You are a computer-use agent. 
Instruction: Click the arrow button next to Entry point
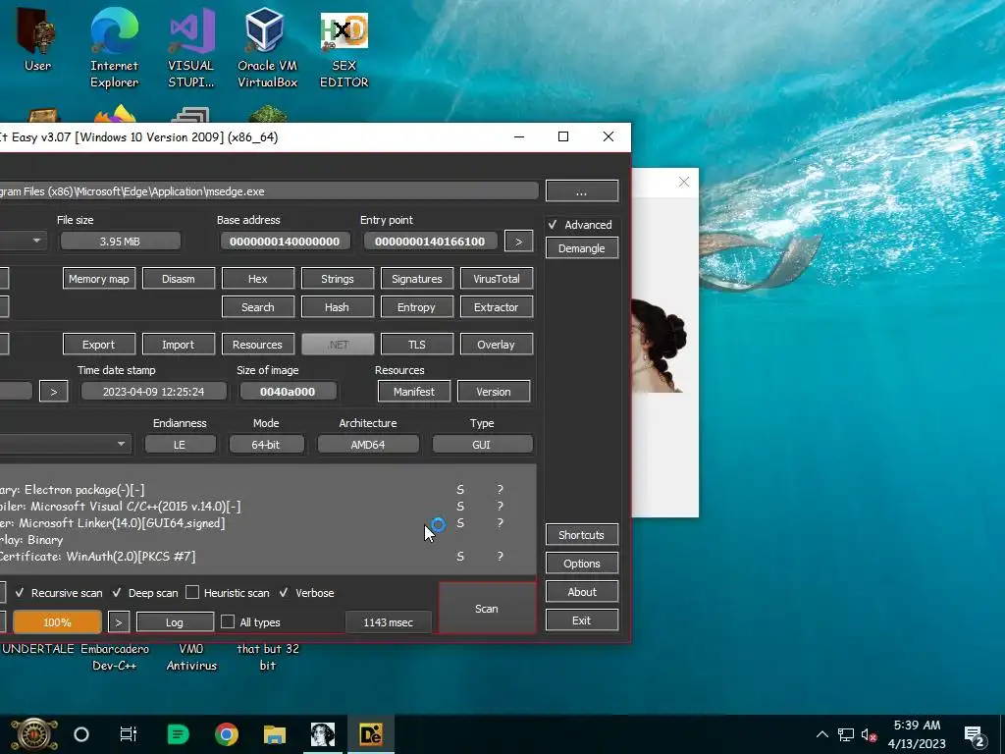pyautogui.click(x=518, y=242)
